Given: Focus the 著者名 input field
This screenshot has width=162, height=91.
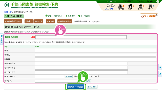Looking at the screenshot, I should click(x=95, y=55).
